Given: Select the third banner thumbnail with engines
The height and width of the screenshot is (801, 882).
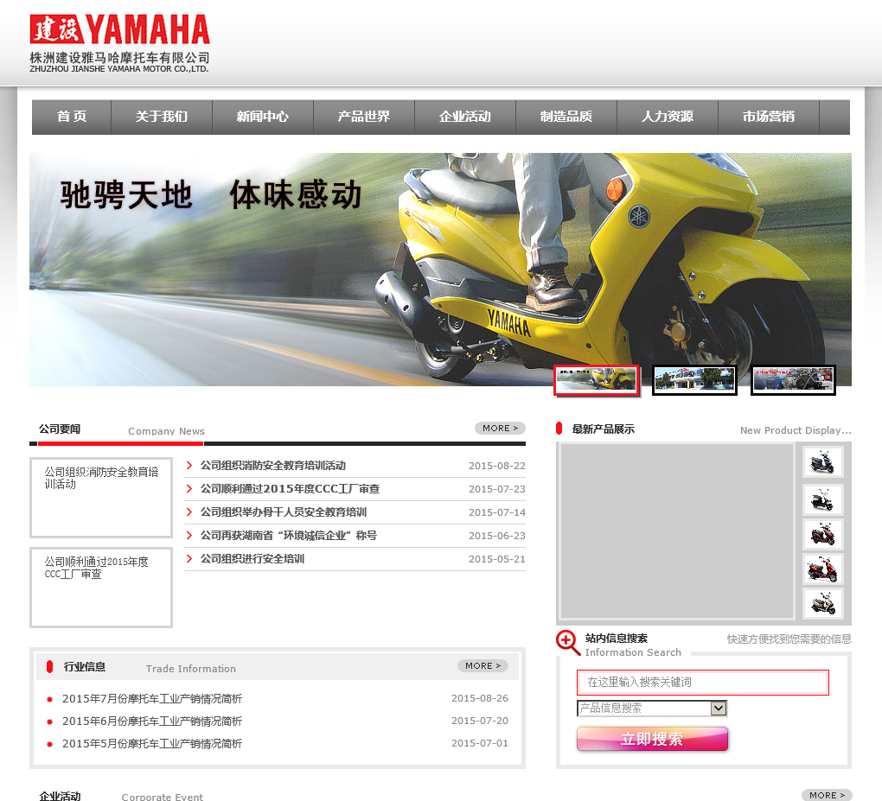Looking at the screenshot, I should tap(793, 380).
